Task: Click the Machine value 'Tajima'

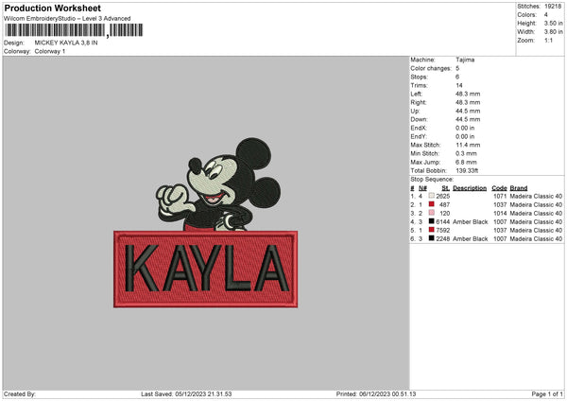Action: [x=465, y=60]
